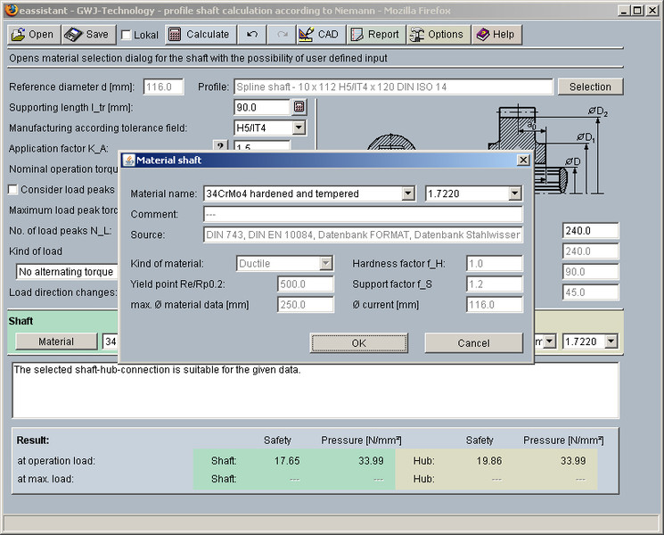Toggle the Lokal checkbox
The width and height of the screenshot is (664, 535).
coord(127,35)
